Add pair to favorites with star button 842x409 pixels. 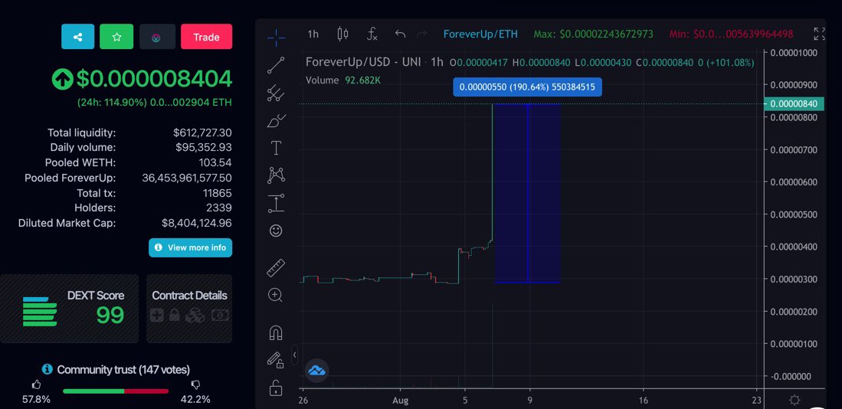116,37
